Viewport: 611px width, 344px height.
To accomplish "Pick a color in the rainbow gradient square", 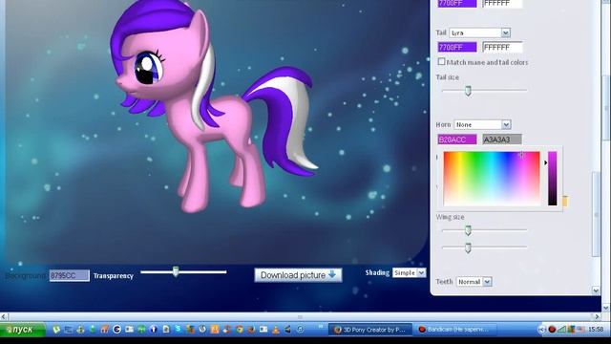I will 492,179.
